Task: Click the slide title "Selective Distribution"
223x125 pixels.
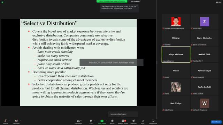Action: [49, 23]
